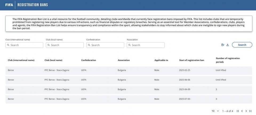Click the Confederation column header
This screenshot has width=256, height=115.
point(89,60)
